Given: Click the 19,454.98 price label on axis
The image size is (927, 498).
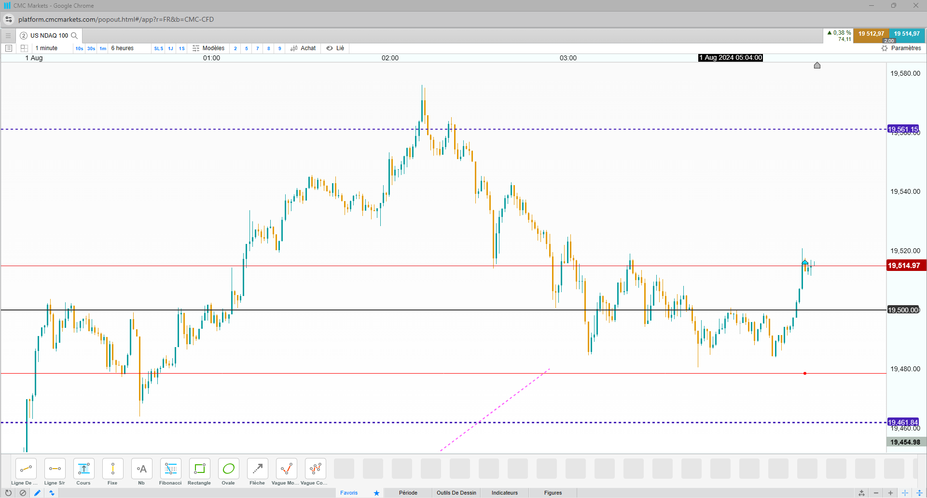Looking at the screenshot, I should (x=905, y=442).
